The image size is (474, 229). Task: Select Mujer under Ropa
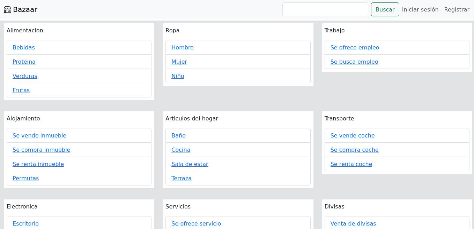[x=179, y=62]
